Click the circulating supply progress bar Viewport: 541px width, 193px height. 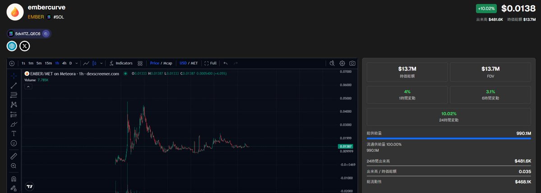[449, 138]
